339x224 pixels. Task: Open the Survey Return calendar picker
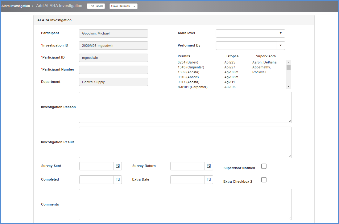209,166
